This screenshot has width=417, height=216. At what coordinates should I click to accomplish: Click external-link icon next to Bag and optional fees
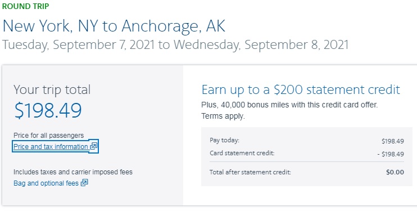(x=84, y=183)
